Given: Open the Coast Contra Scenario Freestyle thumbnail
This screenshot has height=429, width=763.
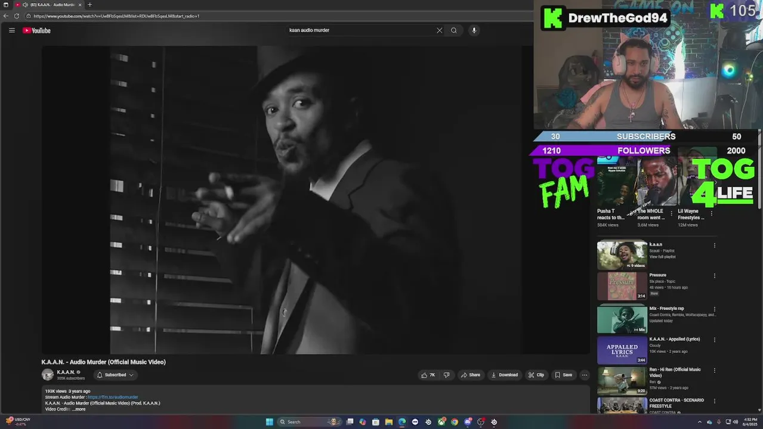Looking at the screenshot, I should point(622,406).
